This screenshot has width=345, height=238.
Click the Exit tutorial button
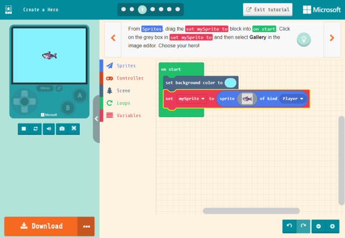(x=267, y=10)
